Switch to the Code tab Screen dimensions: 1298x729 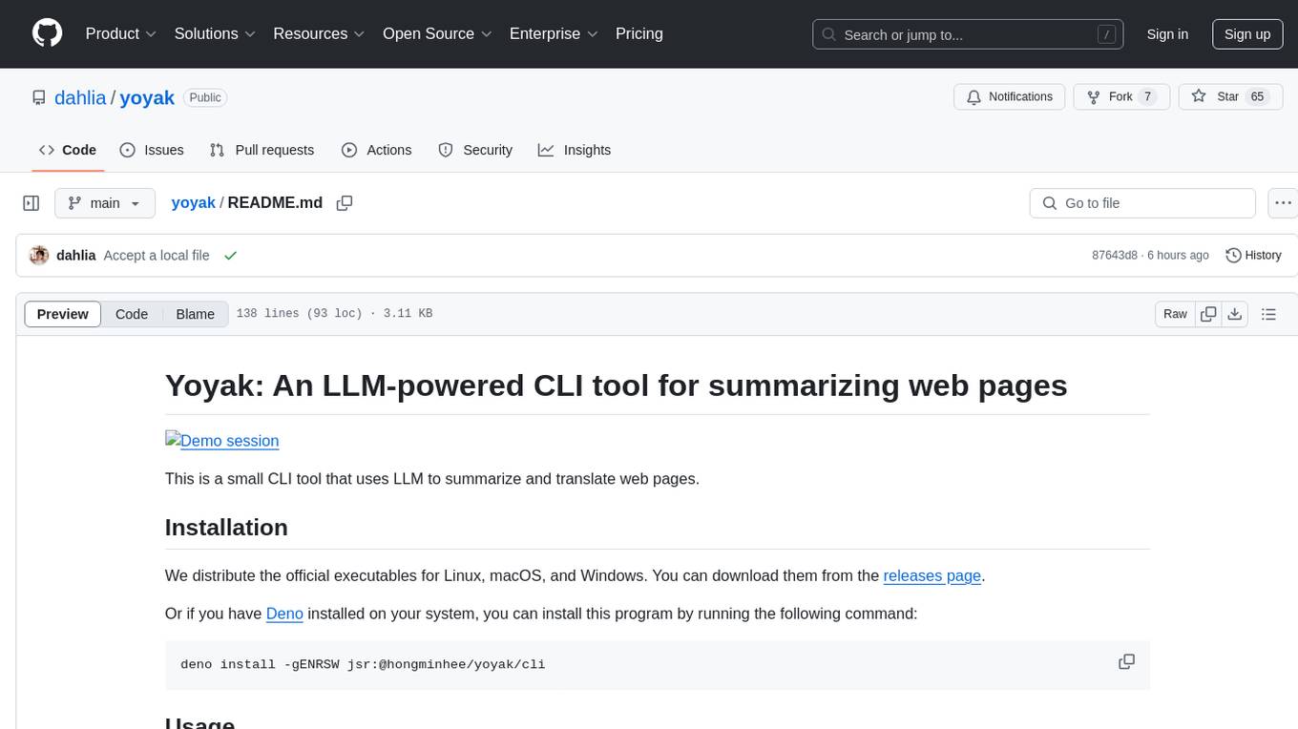click(67, 150)
